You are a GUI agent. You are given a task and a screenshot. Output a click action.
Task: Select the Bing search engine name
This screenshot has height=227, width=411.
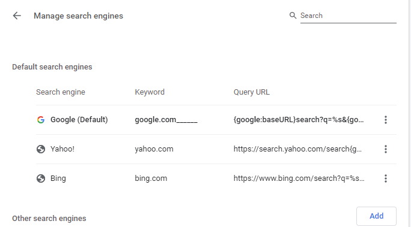click(58, 178)
